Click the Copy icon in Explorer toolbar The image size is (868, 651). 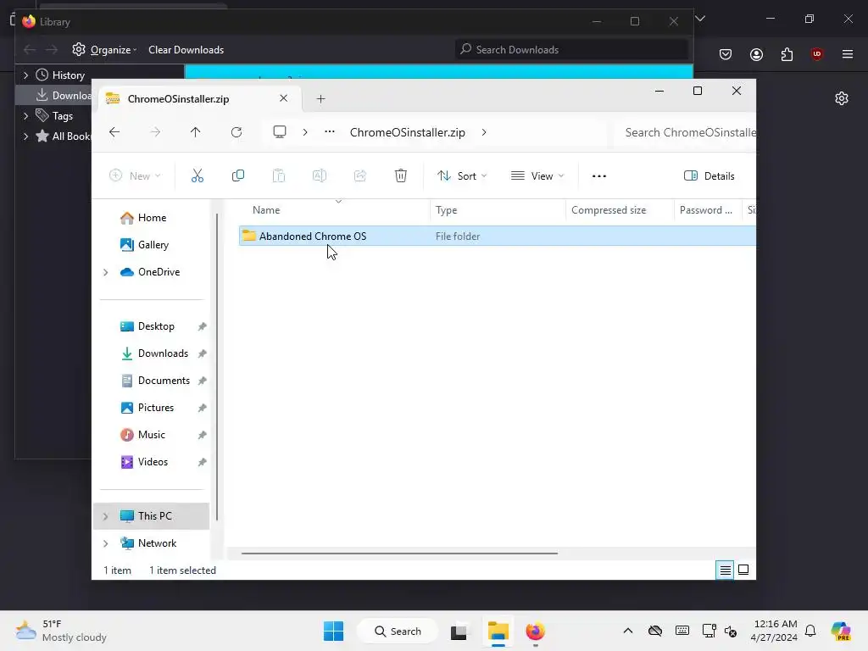coord(238,176)
